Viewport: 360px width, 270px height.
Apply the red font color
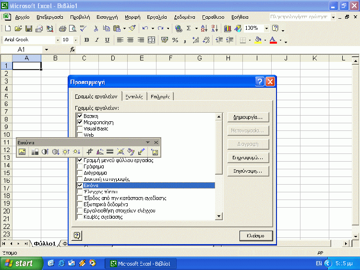(273, 40)
